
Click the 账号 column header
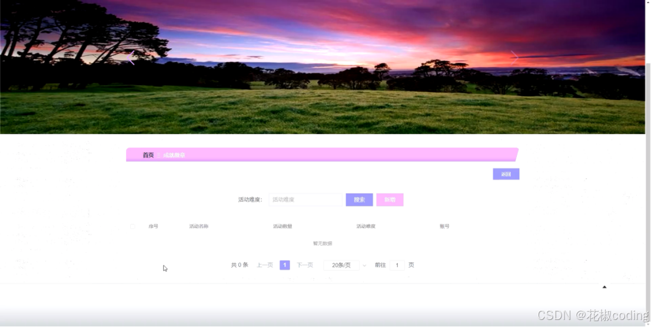(x=444, y=226)
